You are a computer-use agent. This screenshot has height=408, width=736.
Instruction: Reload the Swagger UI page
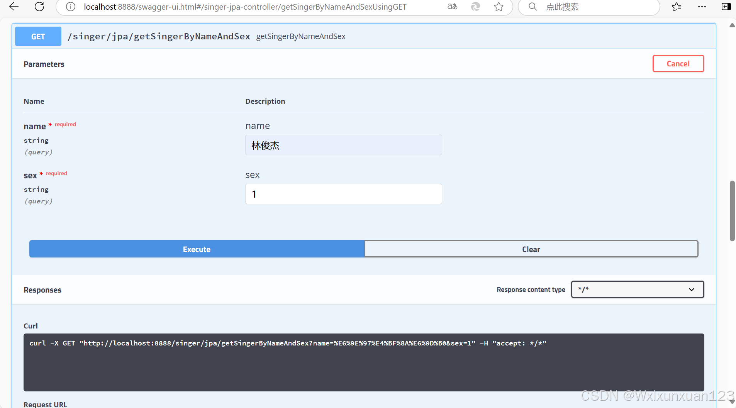(39, 7)
